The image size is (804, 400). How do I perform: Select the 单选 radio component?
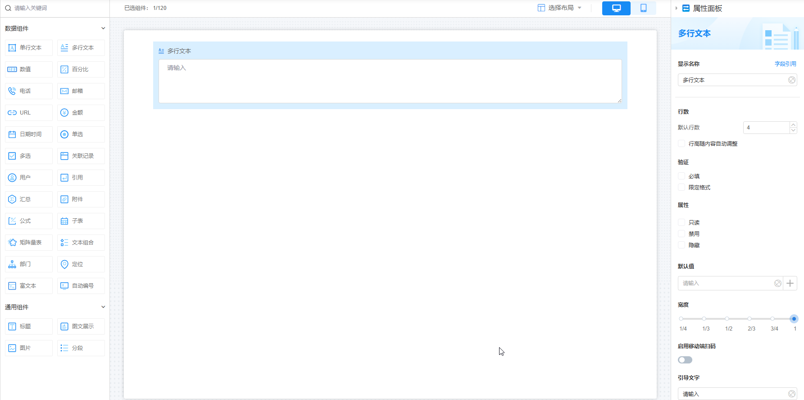pyautogui.click(x=81, y=134)
